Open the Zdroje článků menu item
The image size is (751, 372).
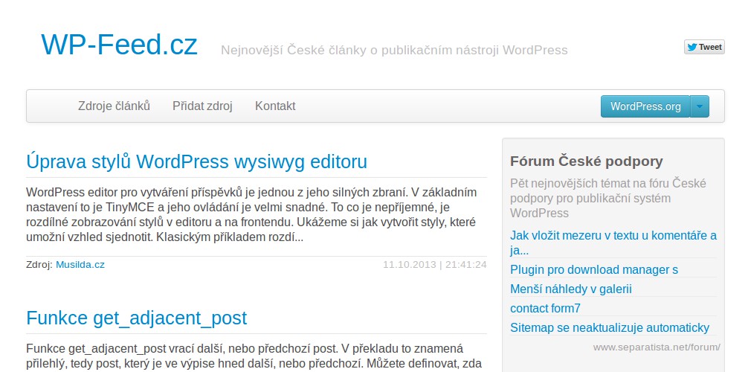pos(114,106)
